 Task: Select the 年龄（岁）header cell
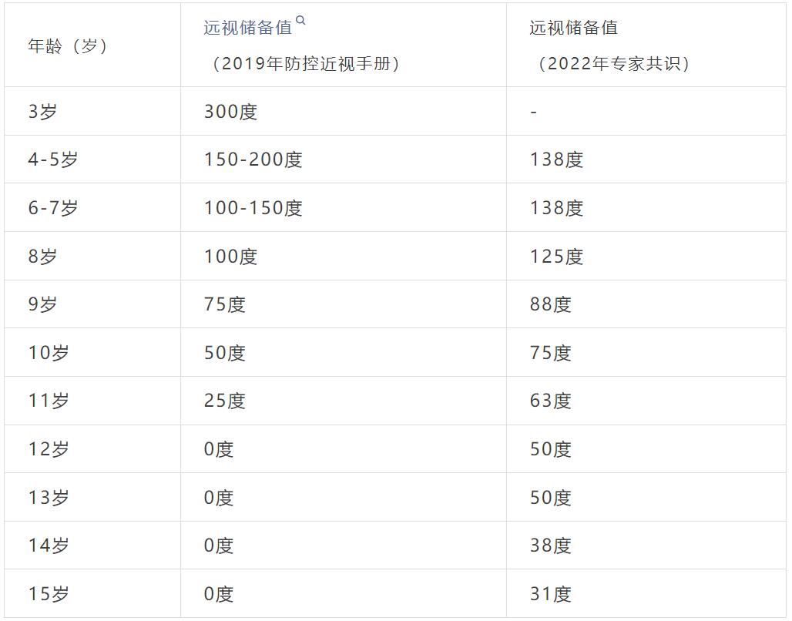tap(68, 46)
